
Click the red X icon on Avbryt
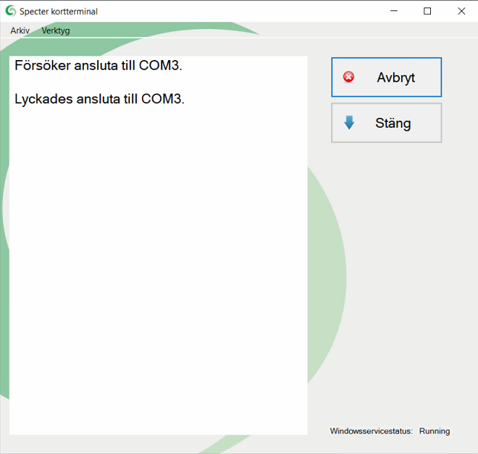point(348,77)
